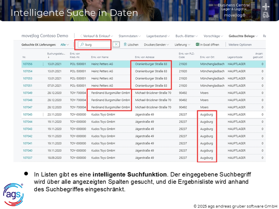Expand the Vorschläge menu

click(213, 36)
